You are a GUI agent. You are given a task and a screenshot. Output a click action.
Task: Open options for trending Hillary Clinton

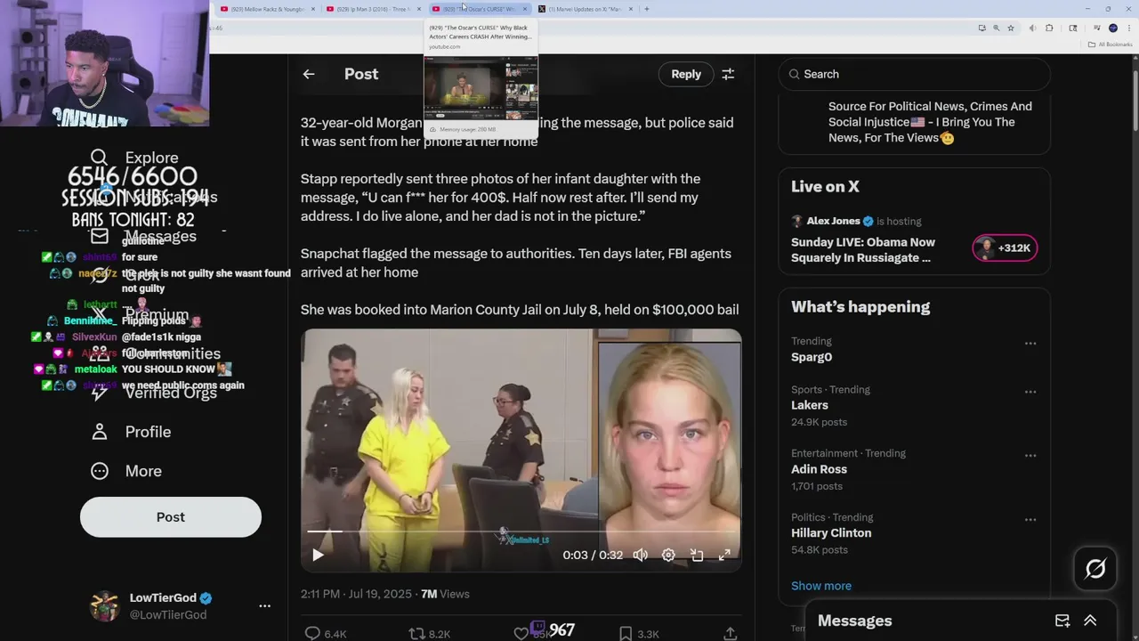click(x=1030, y=519)
